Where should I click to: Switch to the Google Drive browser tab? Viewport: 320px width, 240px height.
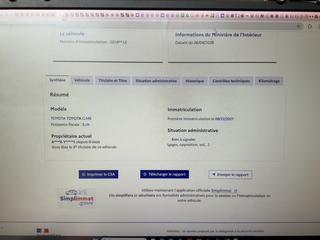pyautogui.click(x=187, y=15)
